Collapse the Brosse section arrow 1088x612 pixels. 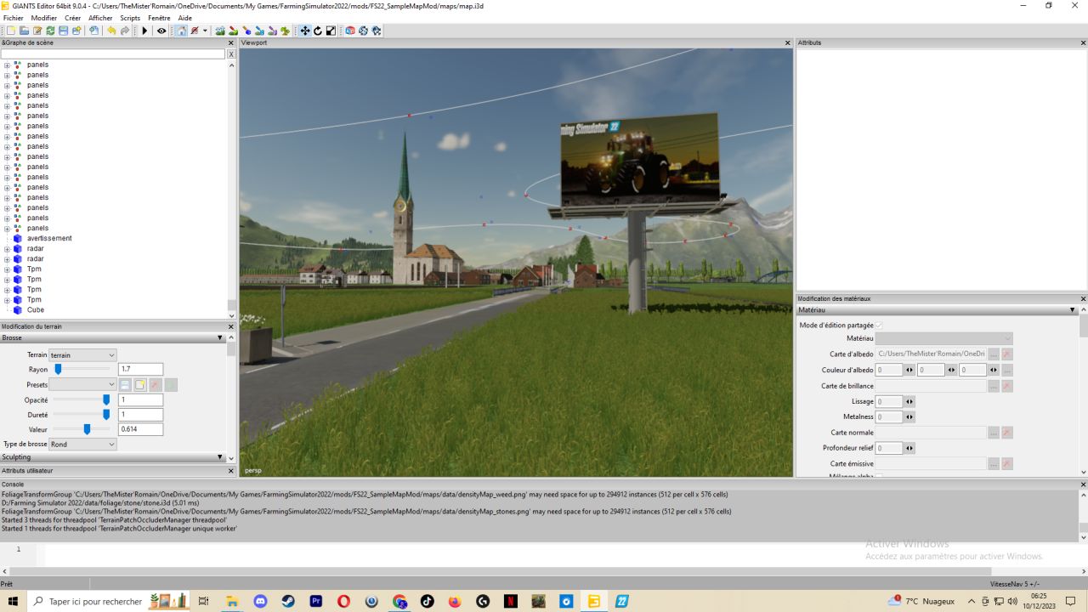[220, 338]
